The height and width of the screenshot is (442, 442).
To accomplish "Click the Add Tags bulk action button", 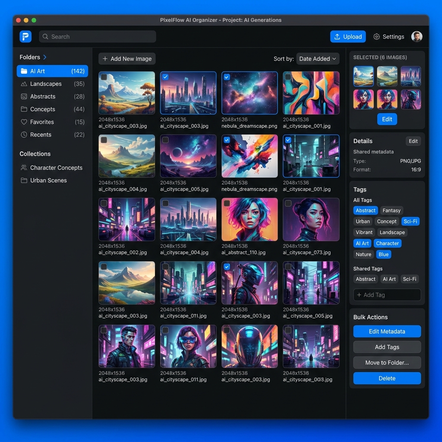I will (x=387, y=347).
